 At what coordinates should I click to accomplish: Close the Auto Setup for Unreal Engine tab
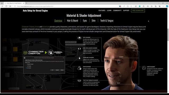[x=24, y=3]
